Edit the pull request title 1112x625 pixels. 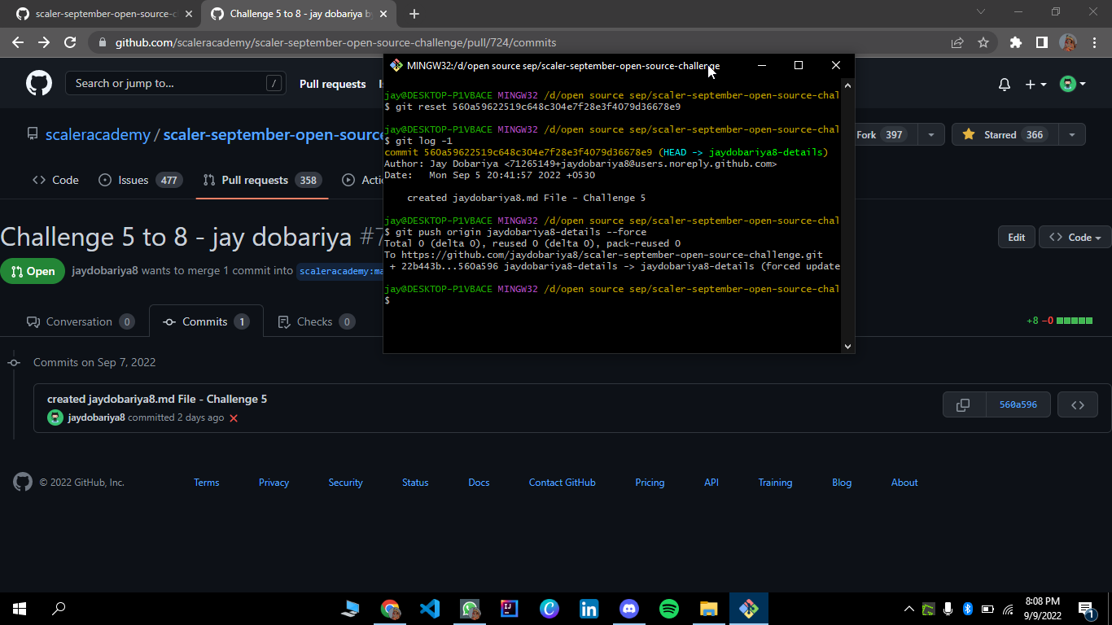tap(1016, 237)
